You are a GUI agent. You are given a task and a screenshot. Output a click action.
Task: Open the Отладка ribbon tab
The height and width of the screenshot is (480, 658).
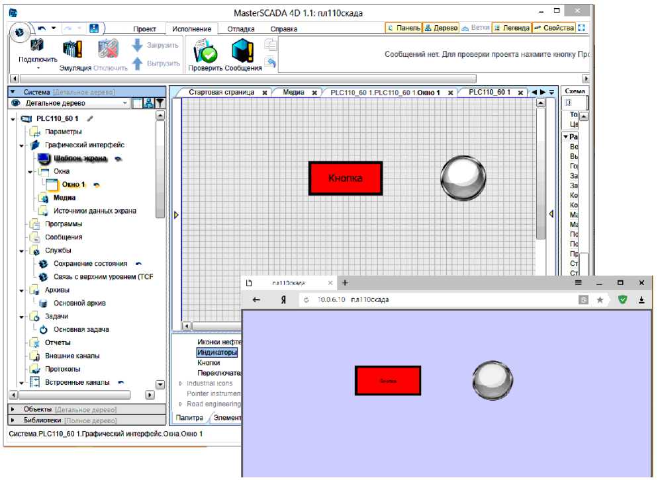241,29
